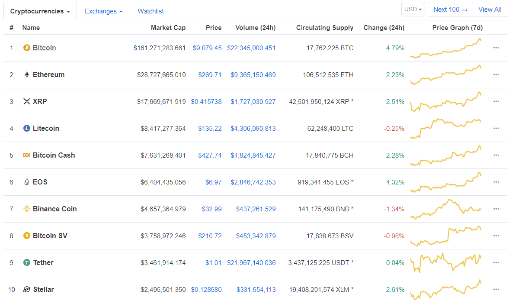
Task: Open more options for Binance Coin row
Action: [x=496, y=209]
